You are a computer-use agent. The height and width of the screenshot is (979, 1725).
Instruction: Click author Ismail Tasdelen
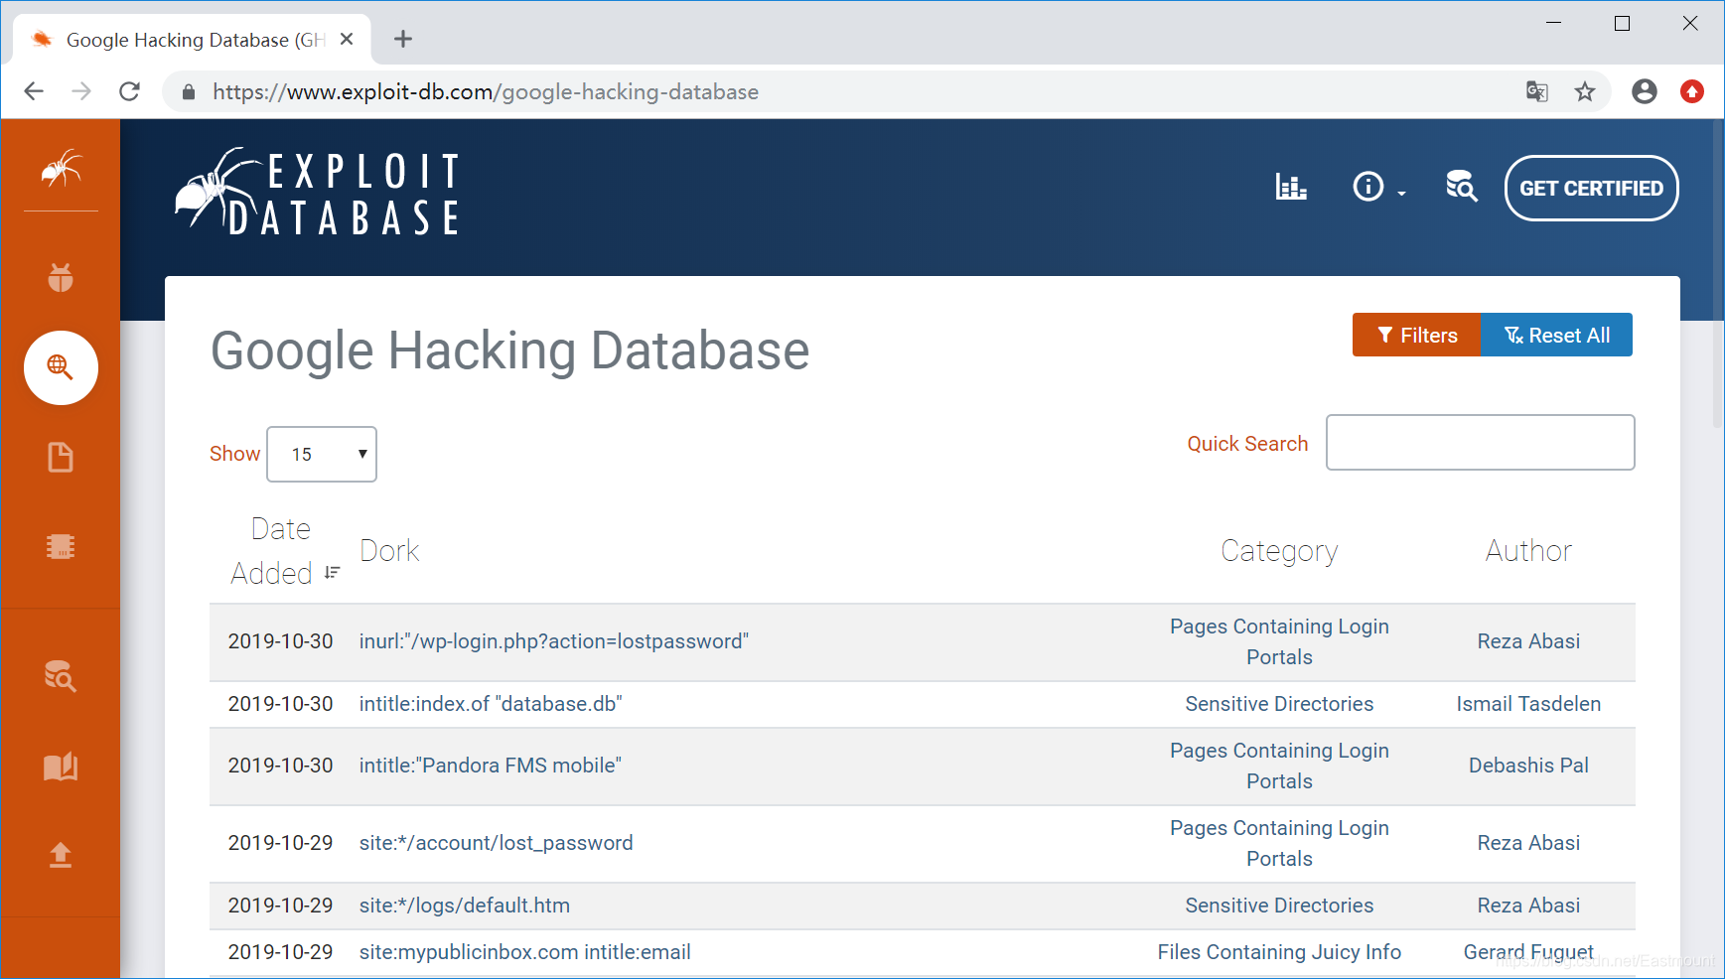tap(1528, 704)
